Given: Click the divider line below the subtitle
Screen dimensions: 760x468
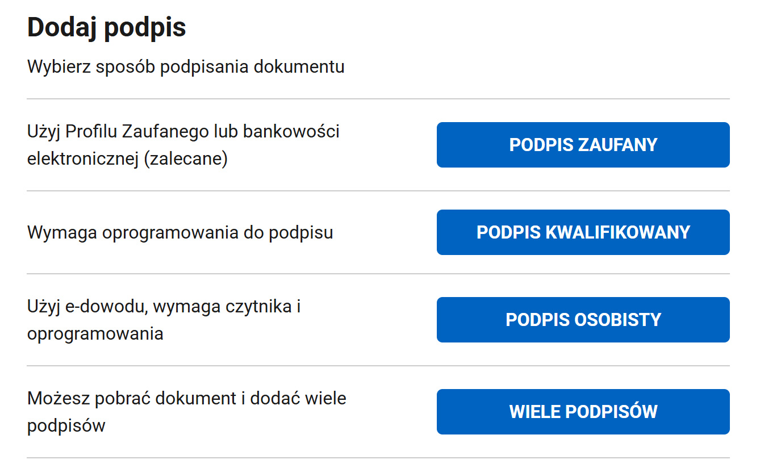Looking at the screenshot, I should pos(378,99).
